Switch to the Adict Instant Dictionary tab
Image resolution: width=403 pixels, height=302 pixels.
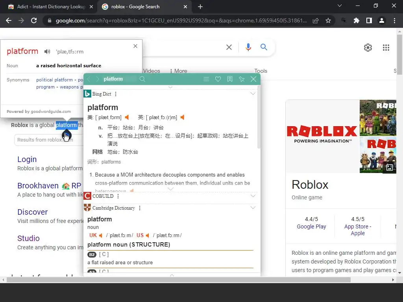point(48,7)
